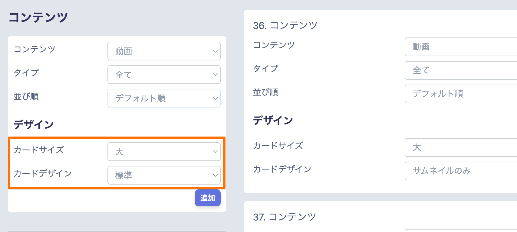This screenshot has height=232, width=517.
Task: Open the コンテンツ dropdown in the add form
Action: (x=164, y=51)
